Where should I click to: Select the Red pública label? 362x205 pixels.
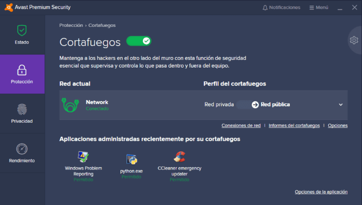coord(275,104)
